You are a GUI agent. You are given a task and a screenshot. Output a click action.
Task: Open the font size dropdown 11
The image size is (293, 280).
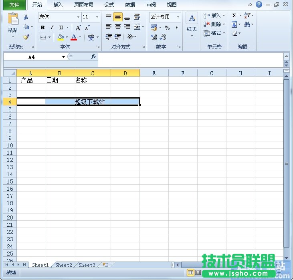(97, 17)
